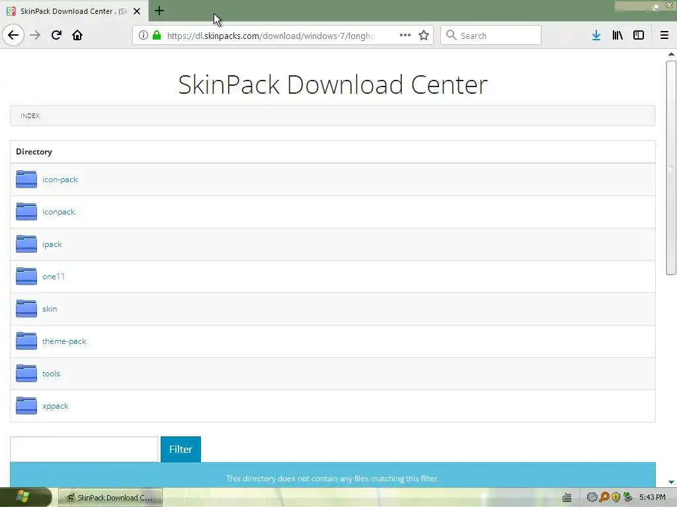Viewport: 677px width, 507px height.
Task: Open the icon-pack directory link
Action: [x=60, y=180]
